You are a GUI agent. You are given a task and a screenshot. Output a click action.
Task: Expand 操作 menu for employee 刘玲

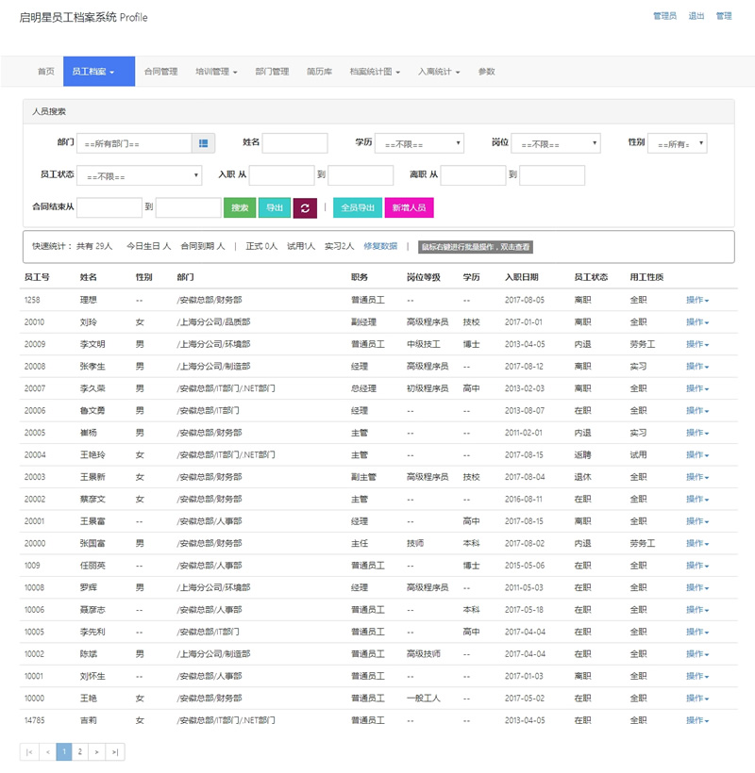point(696,322)
